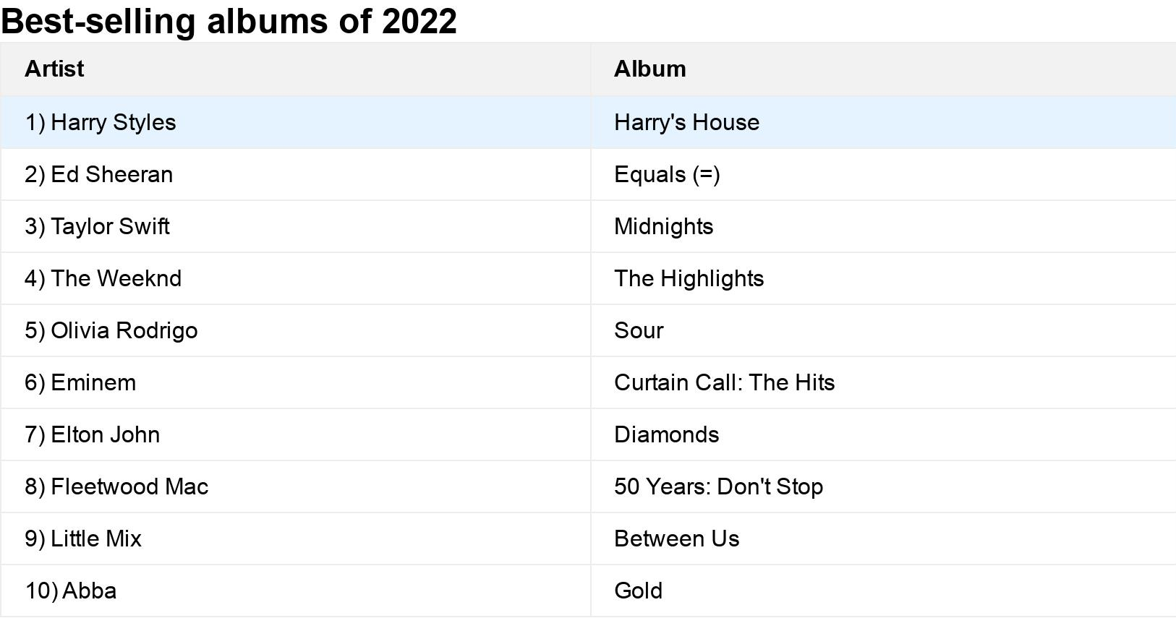1176x618 pixels.
Task: Select The Weeknd artist cell
Action: point(103,278)
